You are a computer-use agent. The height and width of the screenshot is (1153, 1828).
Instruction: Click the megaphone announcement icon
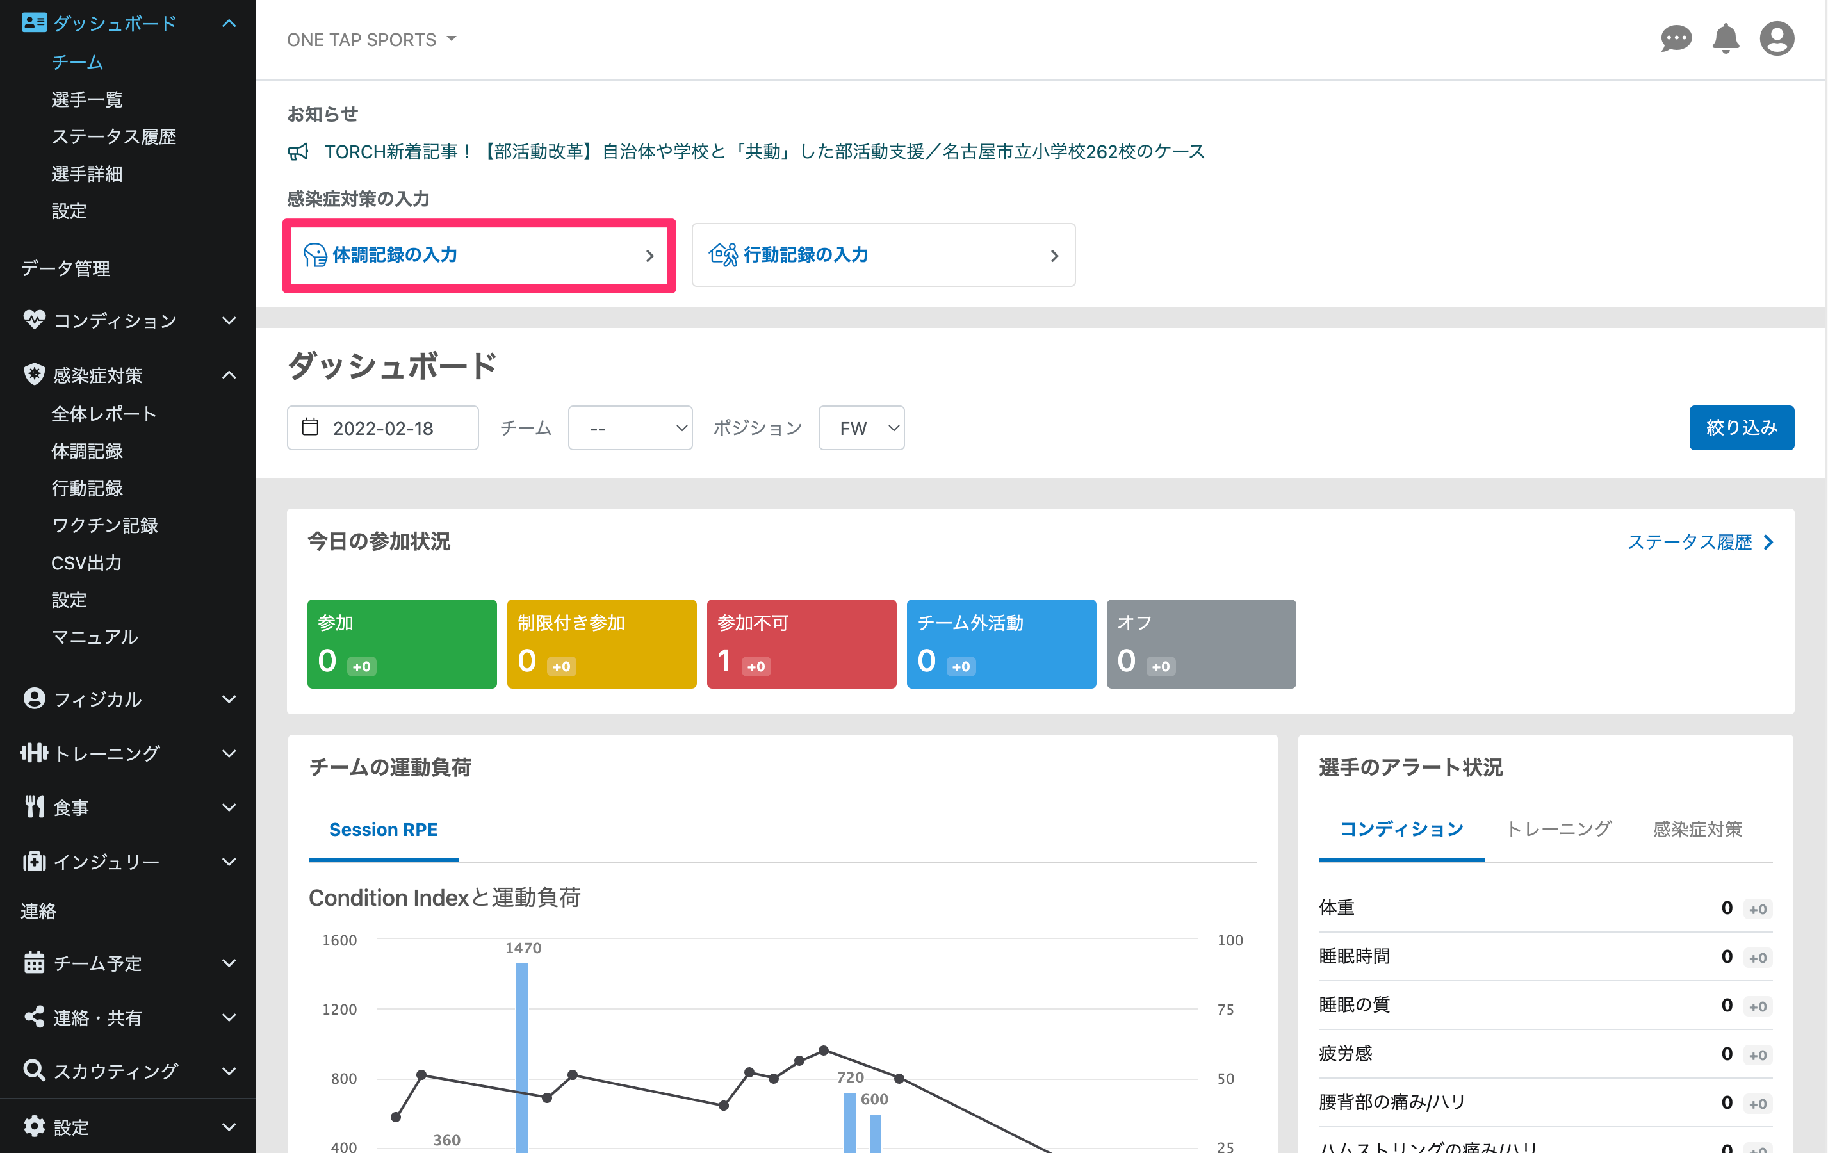coord(298,152)
